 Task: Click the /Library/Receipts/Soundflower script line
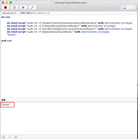[x=61, y=26]
